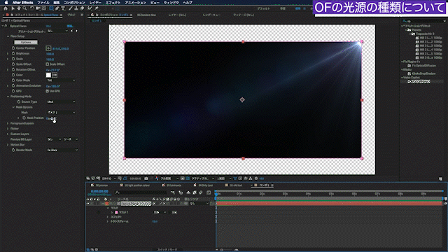Viewport: 448px width, 252px height.
Task: Pick the Hand tool
Action: [19, 8]
